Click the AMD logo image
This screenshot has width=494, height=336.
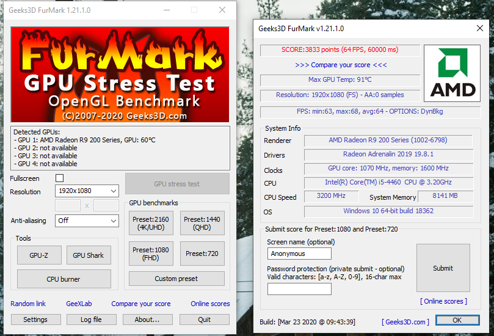[x=452, y=73]
